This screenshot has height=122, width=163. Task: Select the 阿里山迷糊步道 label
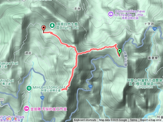click(x=51, y=90)
